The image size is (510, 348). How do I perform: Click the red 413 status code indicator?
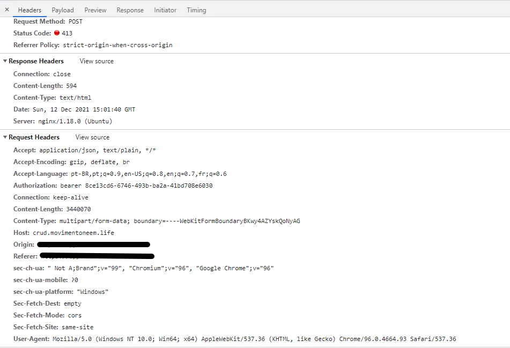(57, 33)
